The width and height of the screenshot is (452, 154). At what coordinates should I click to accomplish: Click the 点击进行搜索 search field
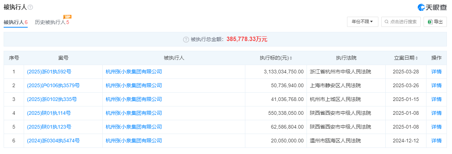coord(401,22)
